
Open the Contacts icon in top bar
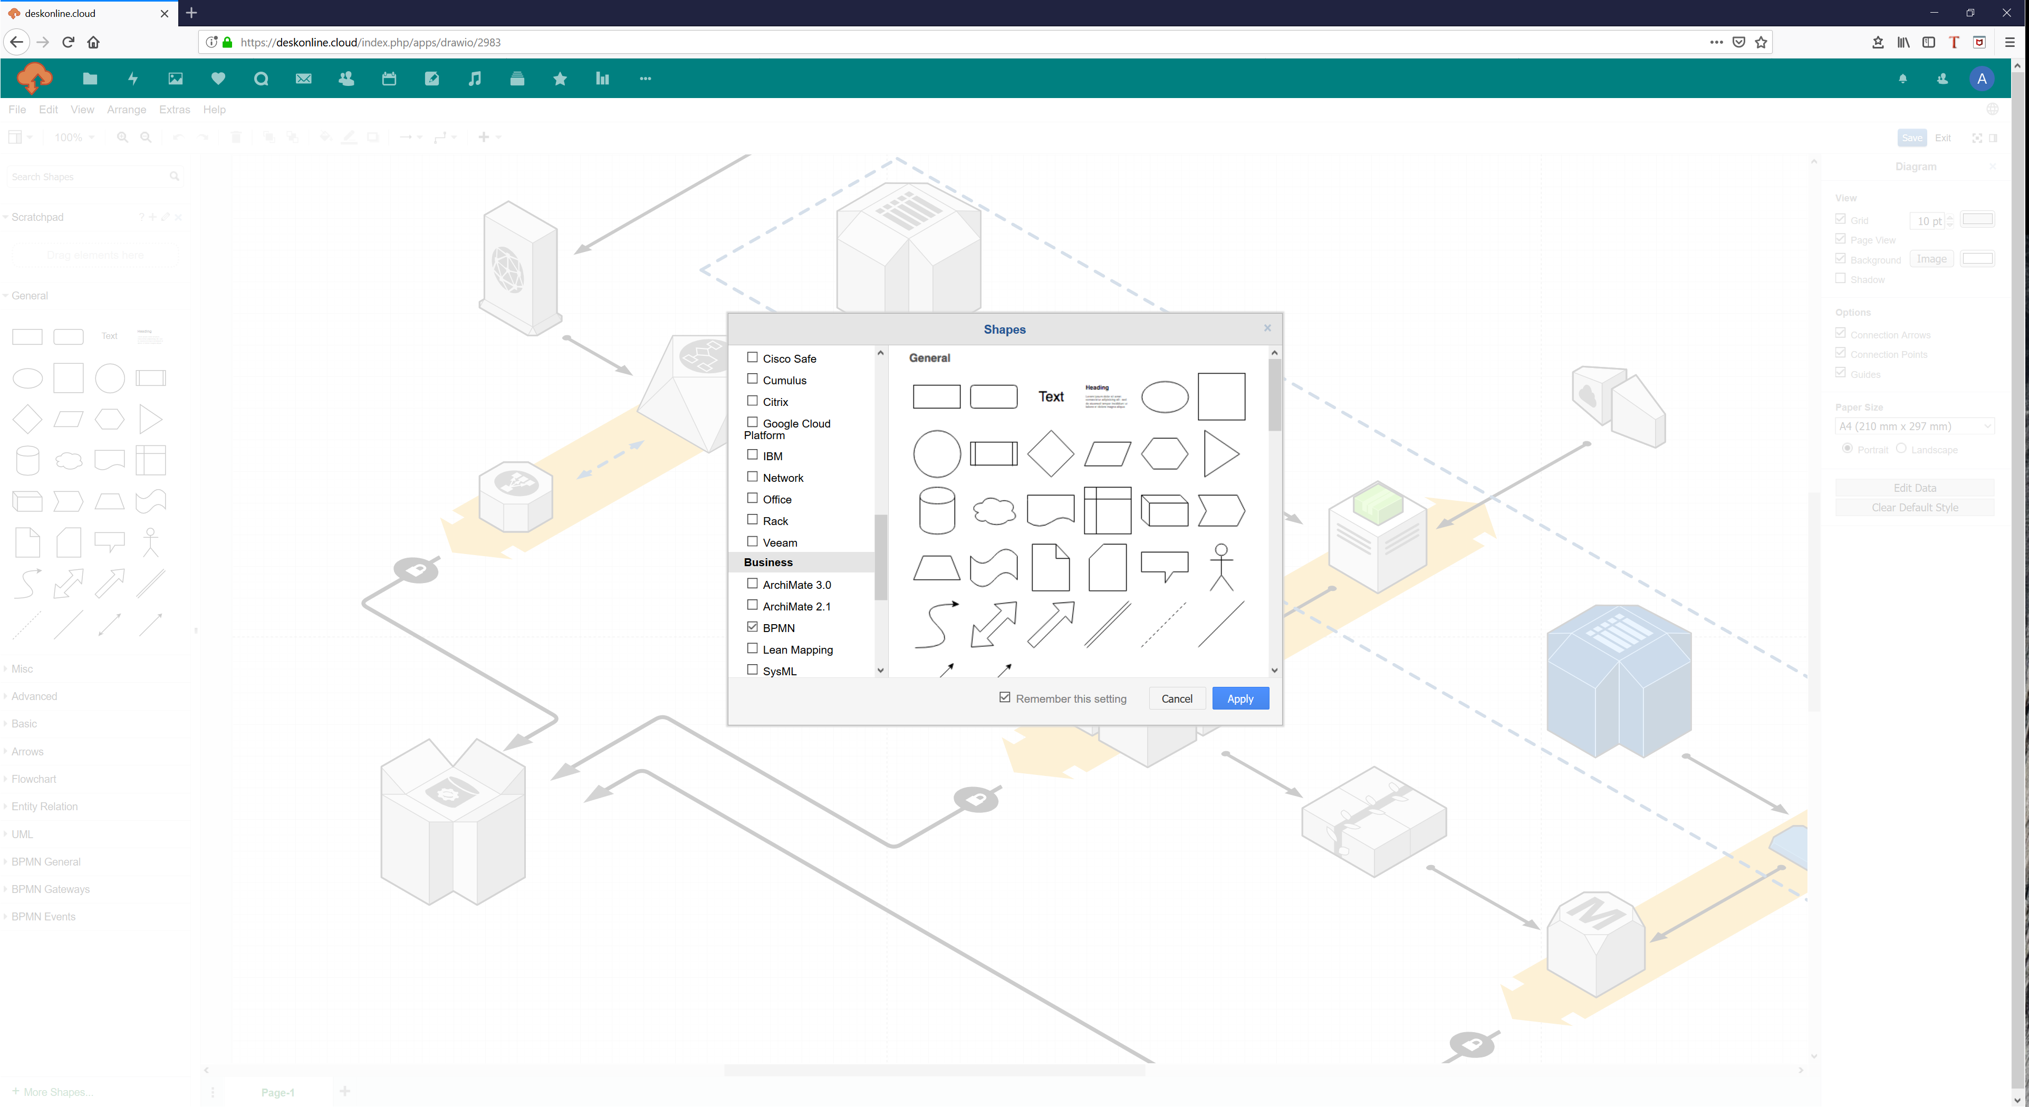(x=347, y=79)
